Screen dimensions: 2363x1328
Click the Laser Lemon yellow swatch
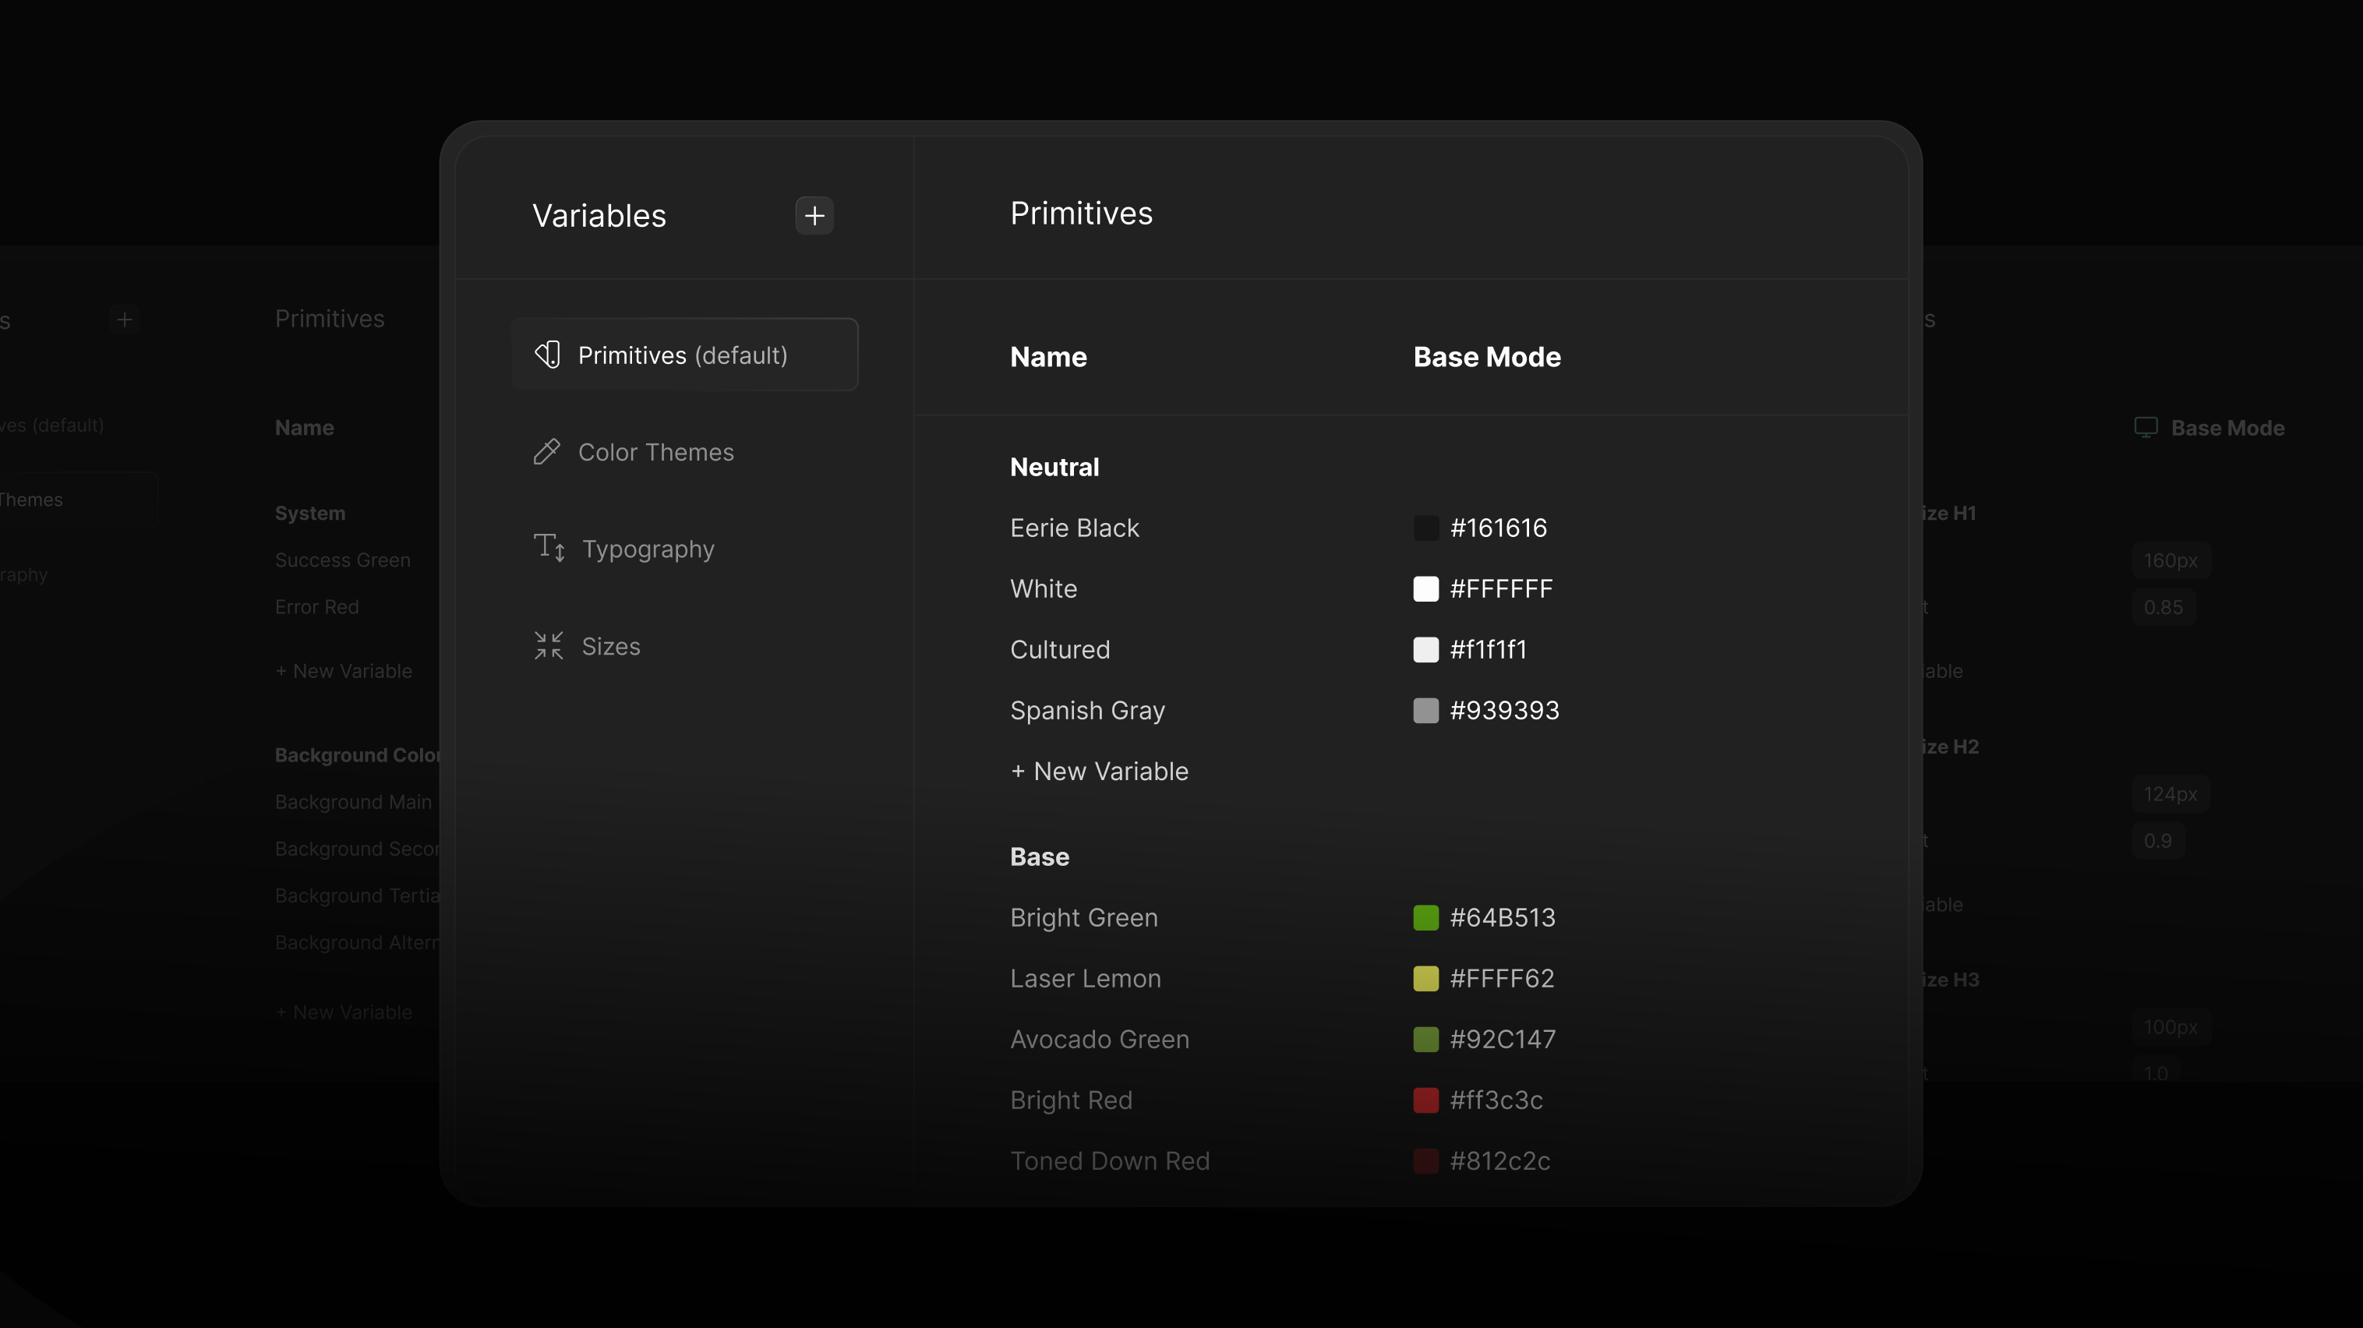coord(1425,979)
